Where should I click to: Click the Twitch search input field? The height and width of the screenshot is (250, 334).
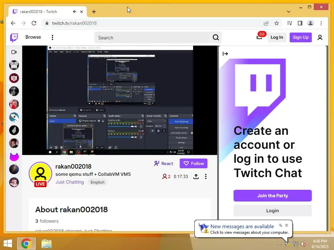click(x=152, y=38)
